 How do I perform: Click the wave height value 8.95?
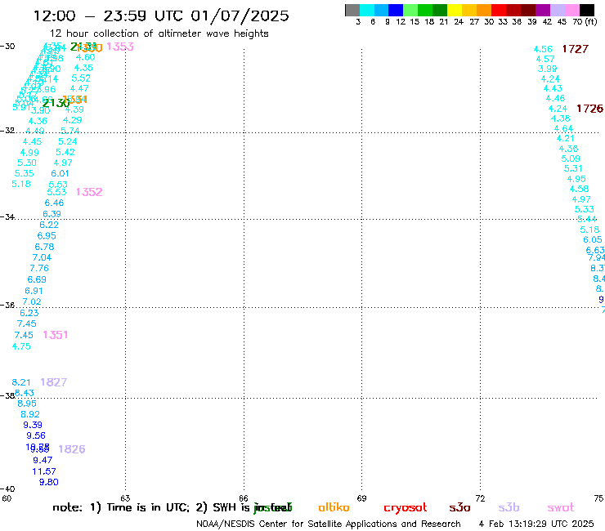27,404
